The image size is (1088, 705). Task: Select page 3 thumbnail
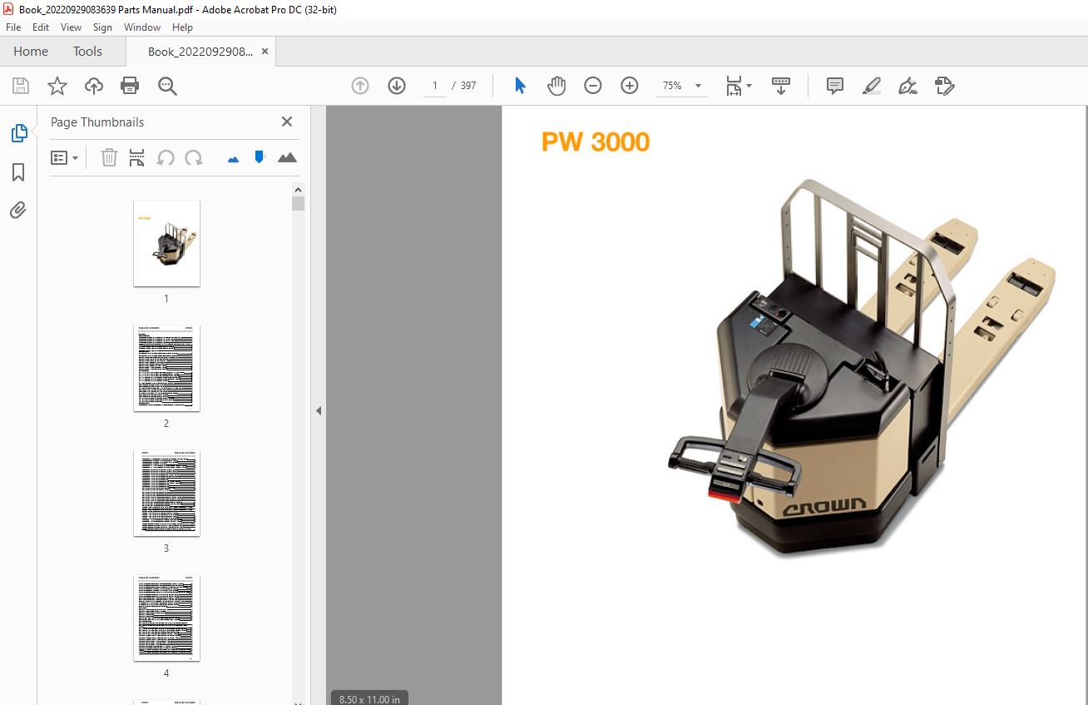(166, 493)
